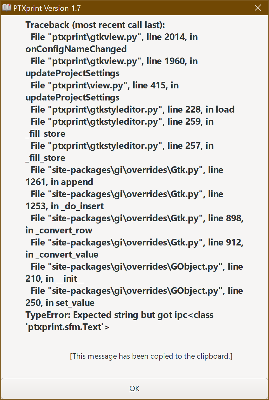Select the updateProjectSettings line from view.py
This screenshot has height=400, width=269.
pyautogui.click(x=102, y=85)
